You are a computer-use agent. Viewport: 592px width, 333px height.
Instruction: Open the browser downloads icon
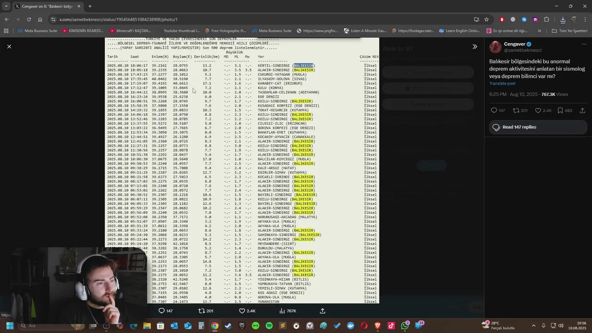[563, 19]
